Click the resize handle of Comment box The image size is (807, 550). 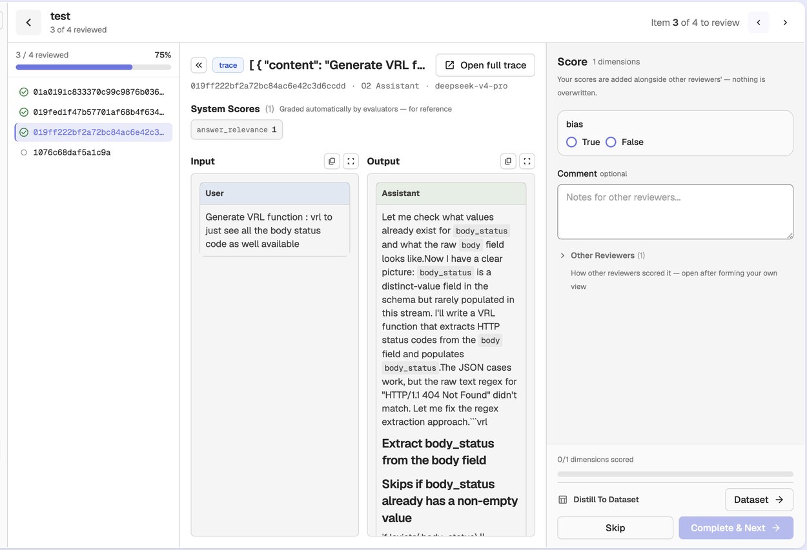pyautogui.click(x=789, y=235)
